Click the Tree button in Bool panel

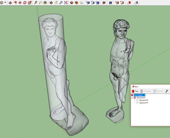pos(135,91)
